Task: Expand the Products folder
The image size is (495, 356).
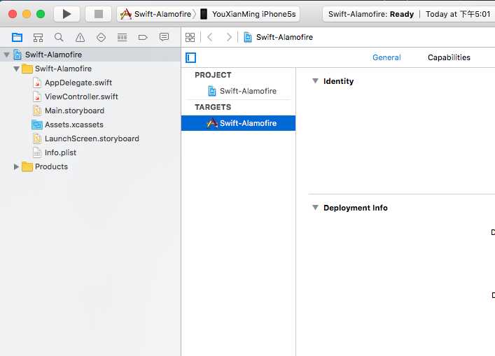Action: click(16, 166)
